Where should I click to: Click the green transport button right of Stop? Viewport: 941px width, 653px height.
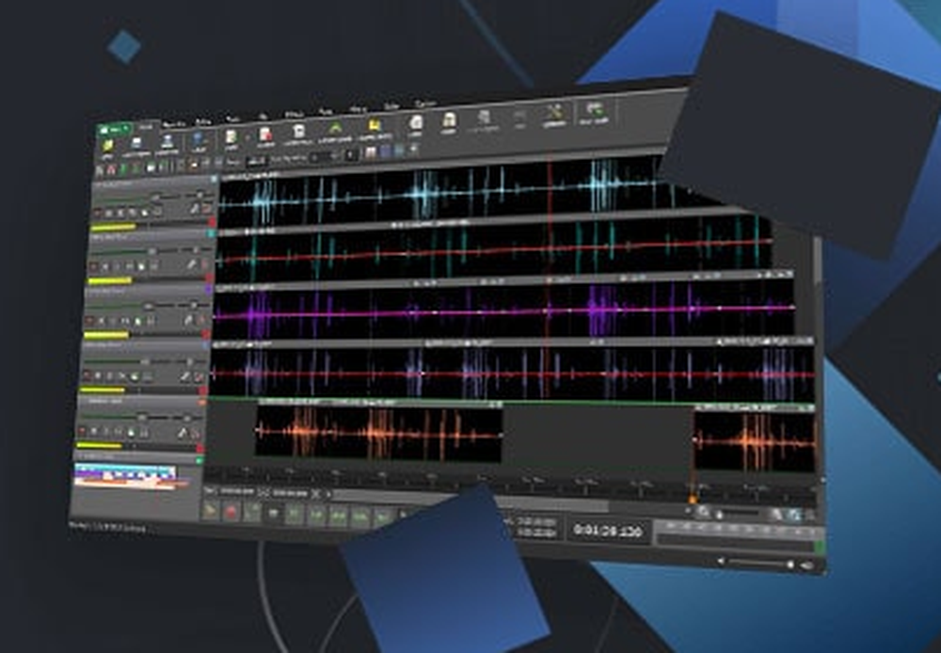pyautogui.click(x=295, y=515)
